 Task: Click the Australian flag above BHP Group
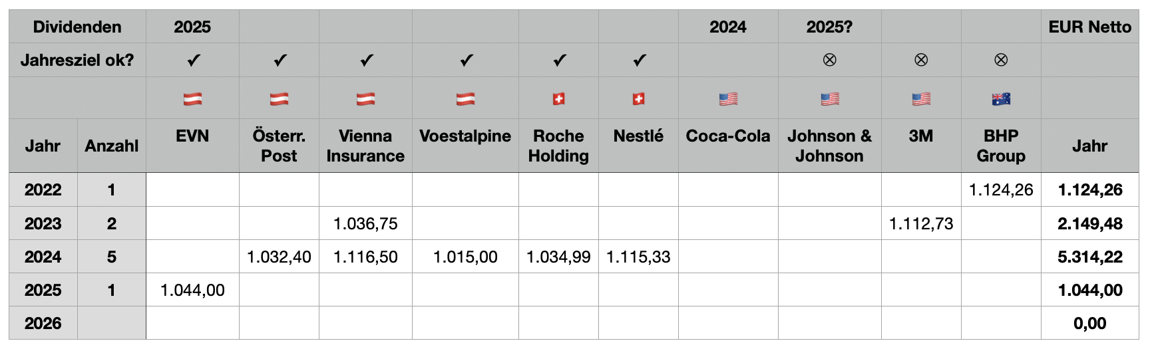1001,99
